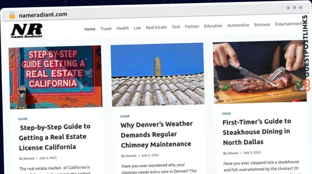Viewport: 312px width, 174px height.
Task: Select the FOOD category tag
Action: [226, 114]
